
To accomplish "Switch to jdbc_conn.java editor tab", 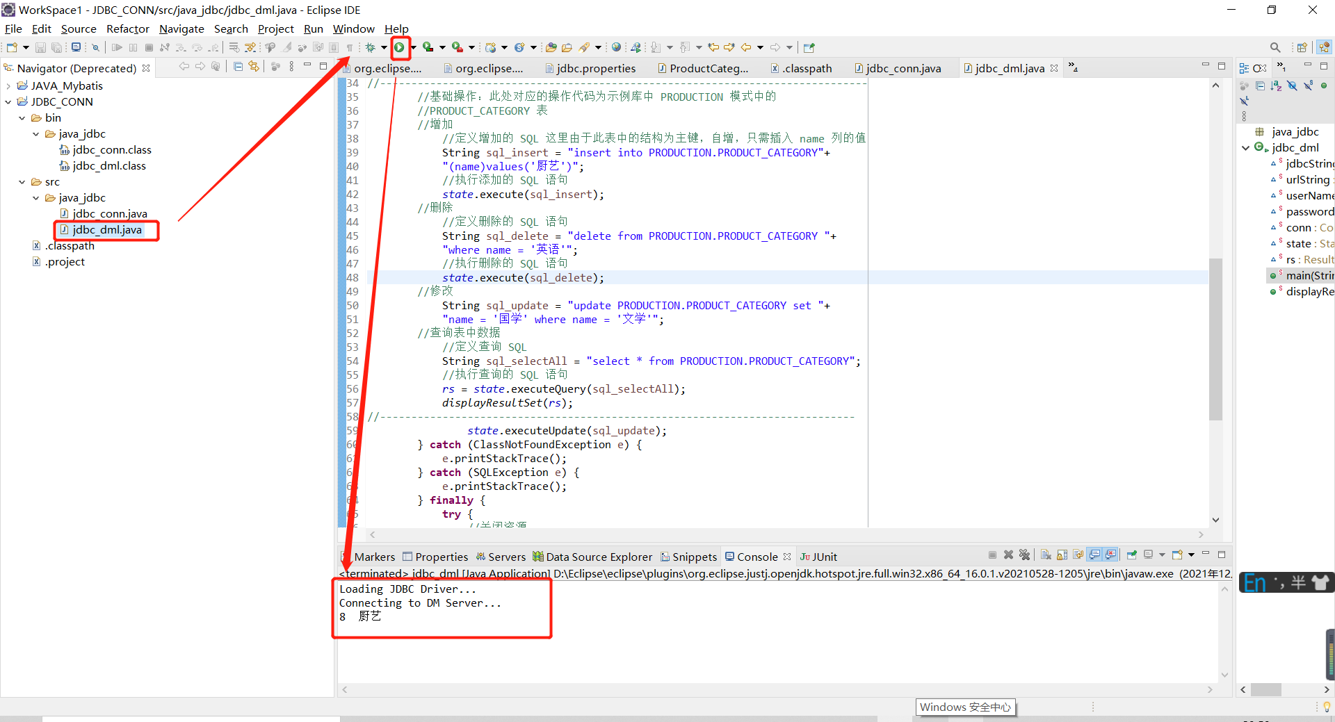I will click(897, 68).
